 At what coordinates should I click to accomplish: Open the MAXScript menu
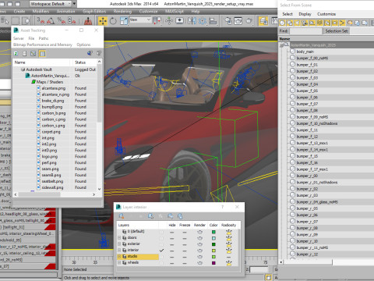coord(175,12)
